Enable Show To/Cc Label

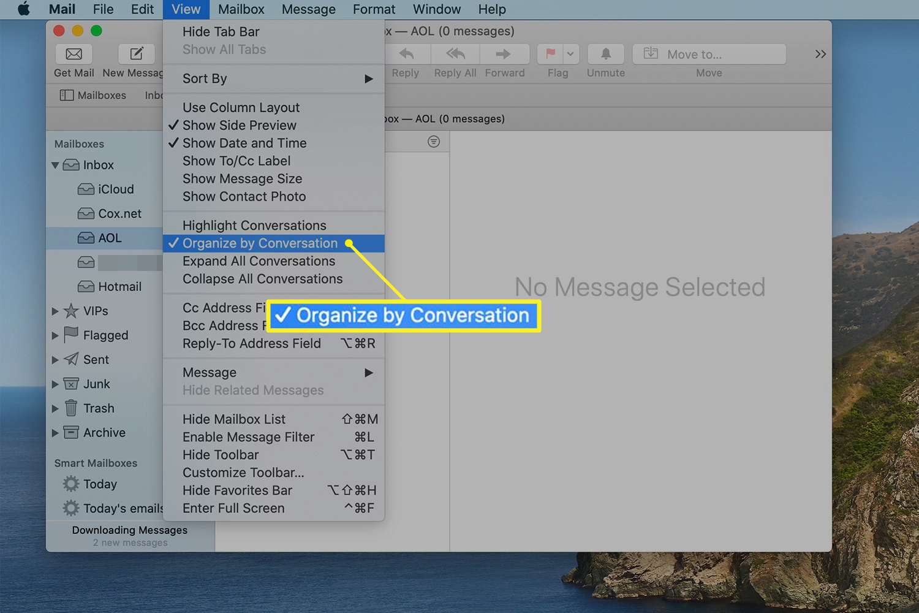(274, 161)
